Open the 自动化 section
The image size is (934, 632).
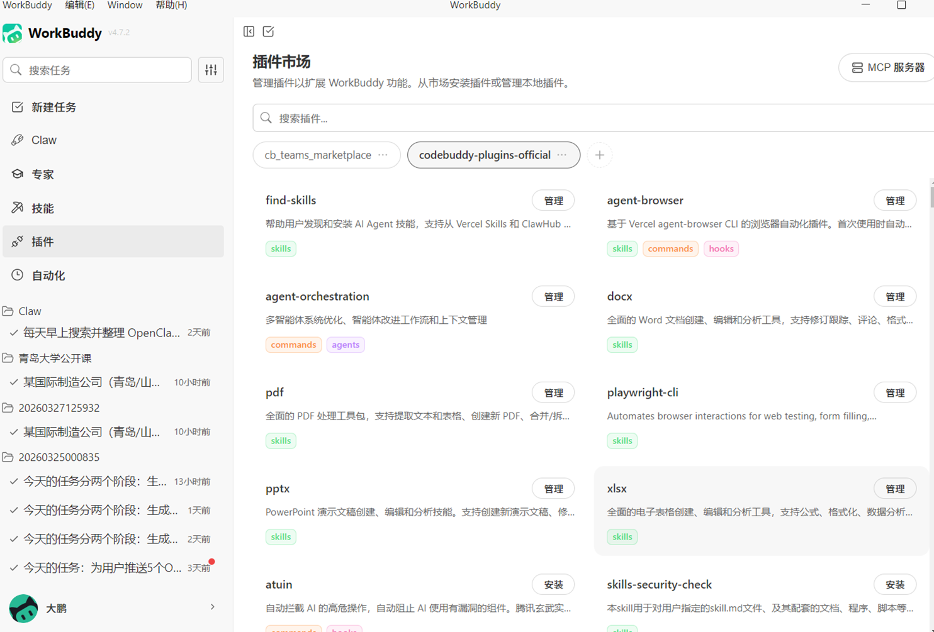(x=113, y=275)
